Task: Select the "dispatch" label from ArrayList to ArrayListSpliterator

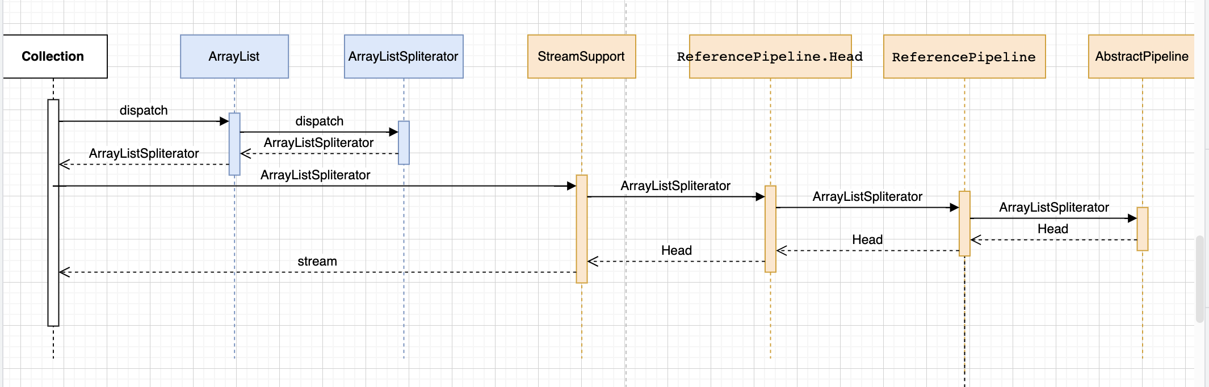Action: [320, 121]
